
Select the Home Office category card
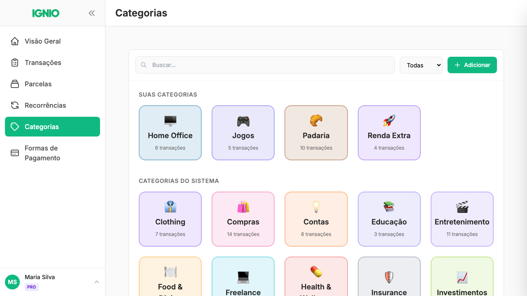click(x=170, y=132)
